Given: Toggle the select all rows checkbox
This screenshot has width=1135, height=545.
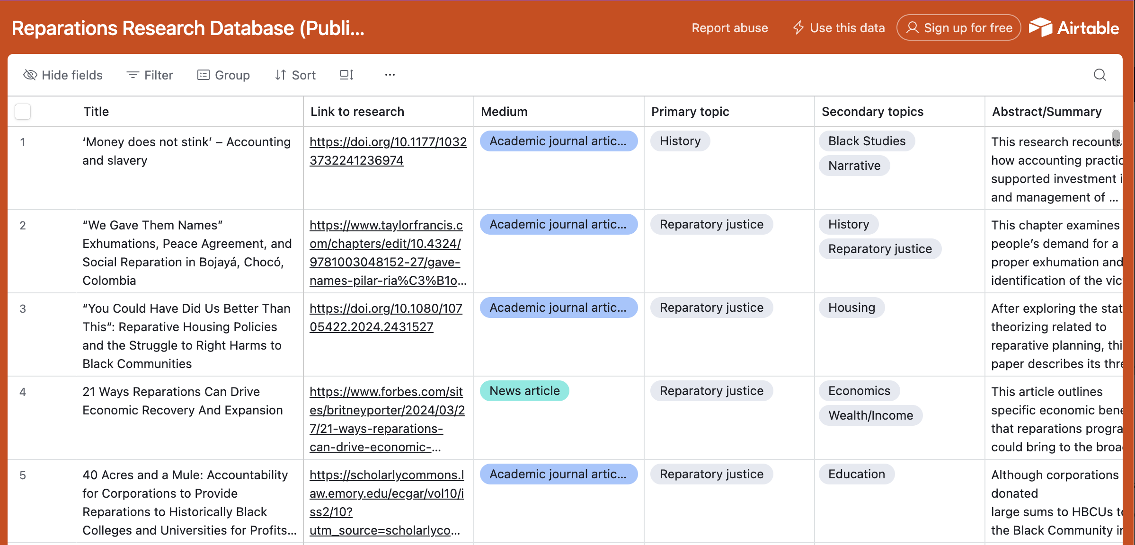Looking at the screenshot, I should tap(23, 112).
